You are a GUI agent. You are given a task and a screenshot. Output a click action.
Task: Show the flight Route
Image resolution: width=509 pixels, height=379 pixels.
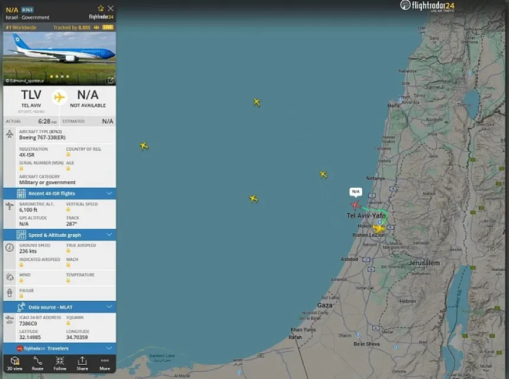tap(37, 364)
